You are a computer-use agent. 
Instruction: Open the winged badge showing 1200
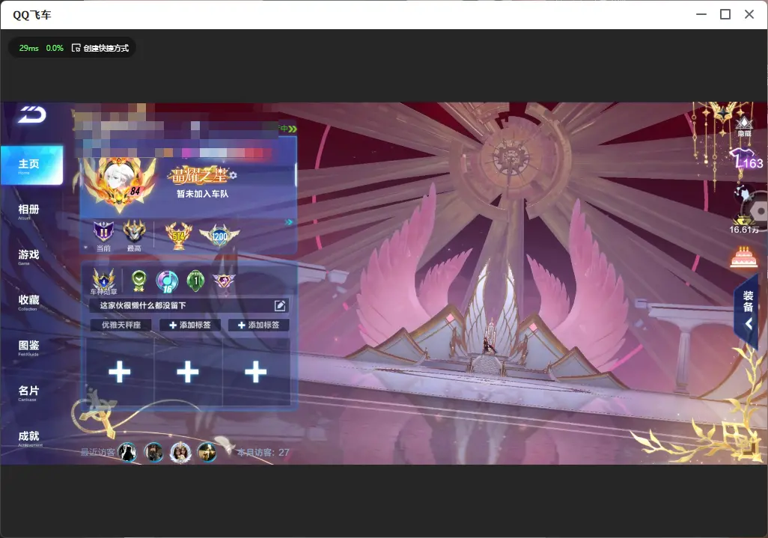pyautogui.click(x=219, y=236)
